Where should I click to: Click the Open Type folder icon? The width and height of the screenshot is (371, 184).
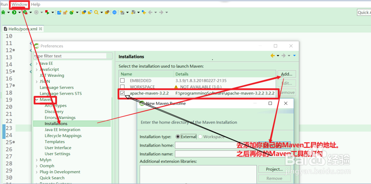84,13
